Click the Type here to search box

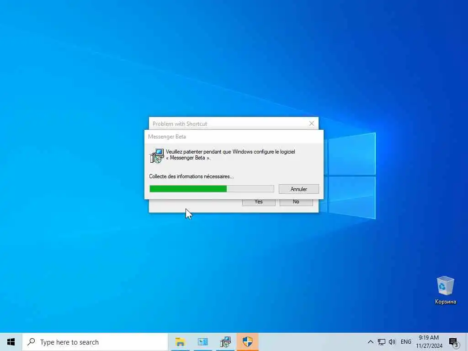[95, 342]
